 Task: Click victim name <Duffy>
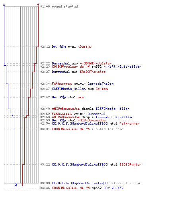coord(85,47)
